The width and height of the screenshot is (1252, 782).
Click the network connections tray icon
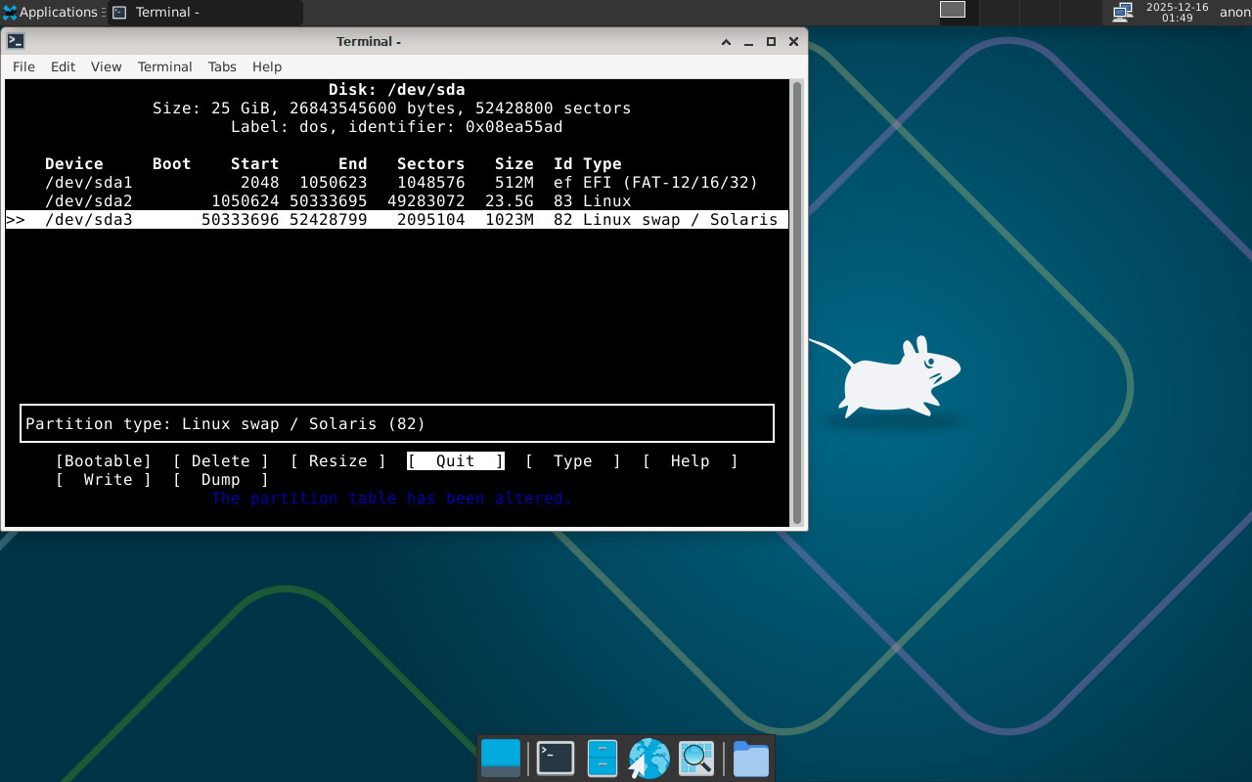[1123, 12]
